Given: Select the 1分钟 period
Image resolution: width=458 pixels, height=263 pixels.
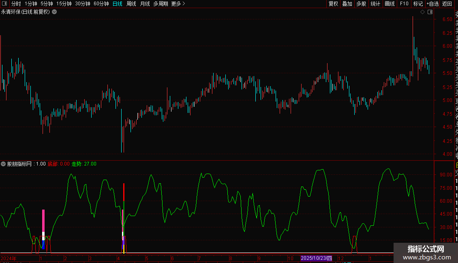Looking at the screenshot, I should coord(31,4).
